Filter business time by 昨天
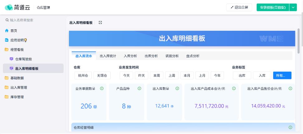The width and height of the screenshot is (303, 134). 142,75
